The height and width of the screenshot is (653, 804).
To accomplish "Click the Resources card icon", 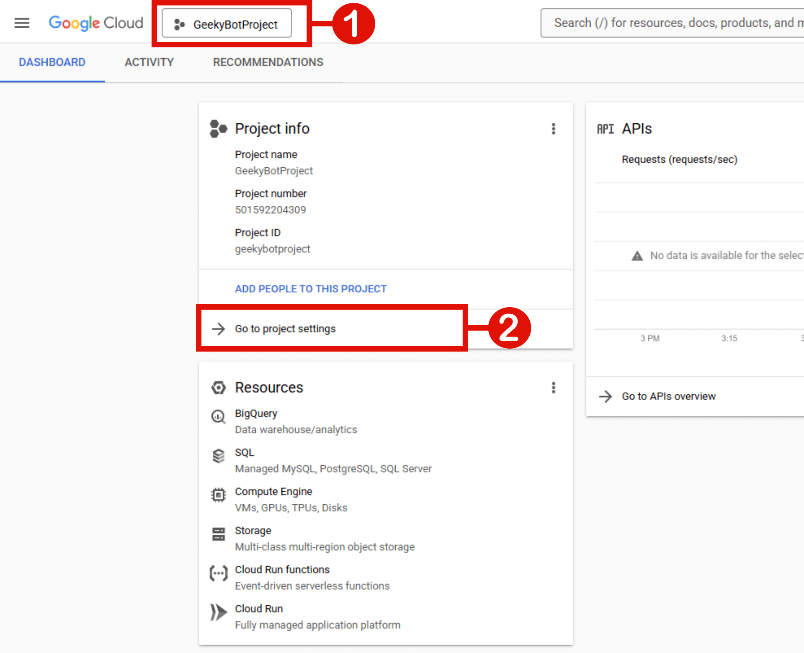I will click(x=218, y=388).
